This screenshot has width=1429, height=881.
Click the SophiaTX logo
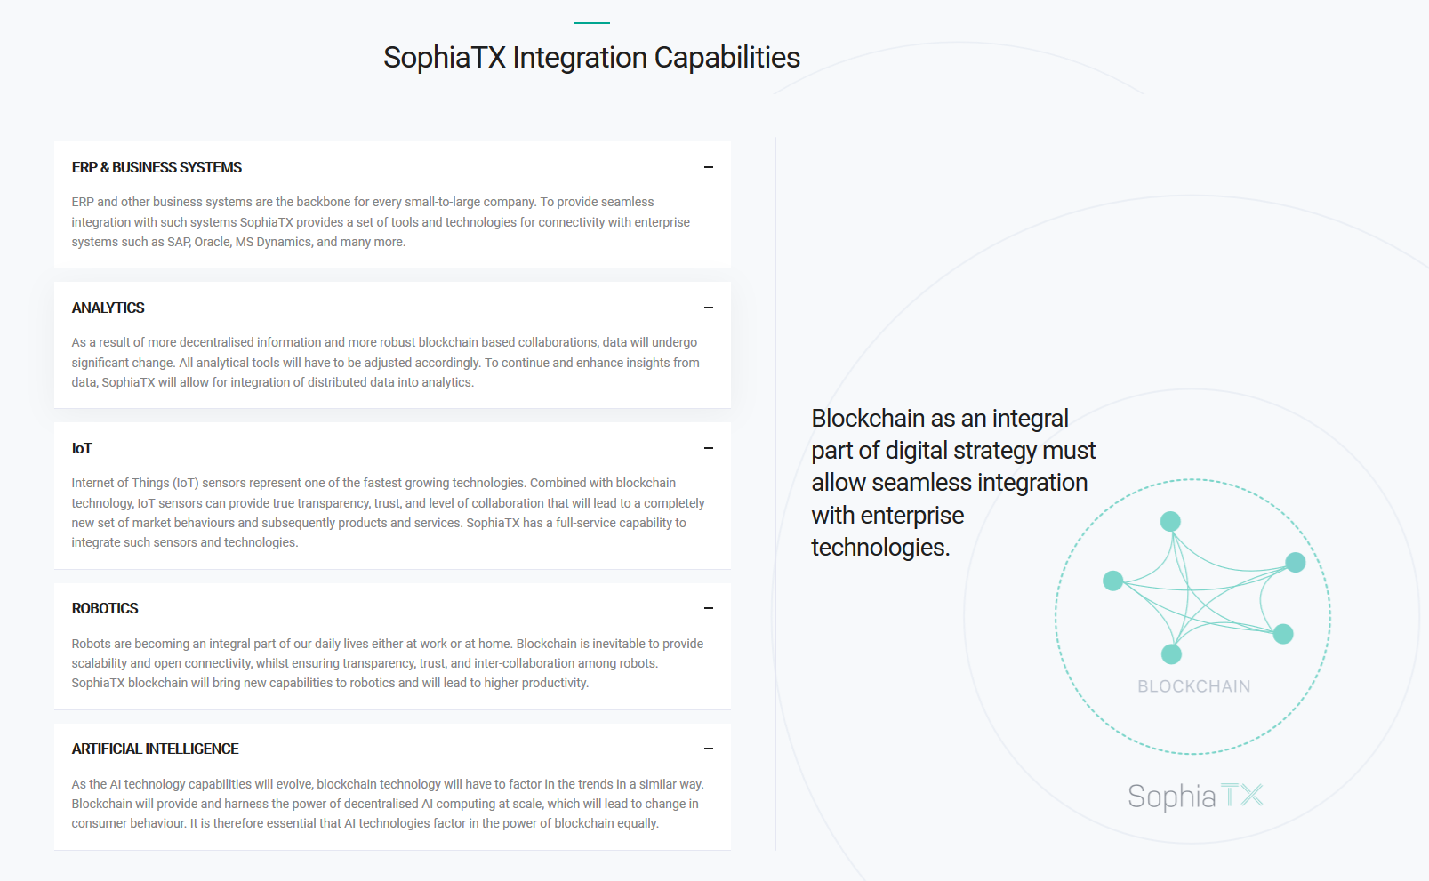coord(1195,796)
